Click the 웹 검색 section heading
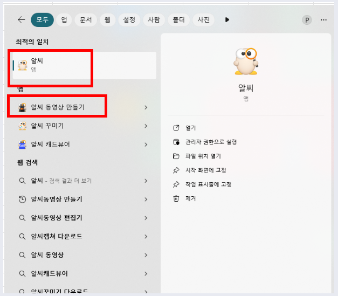 click(27, 162)
